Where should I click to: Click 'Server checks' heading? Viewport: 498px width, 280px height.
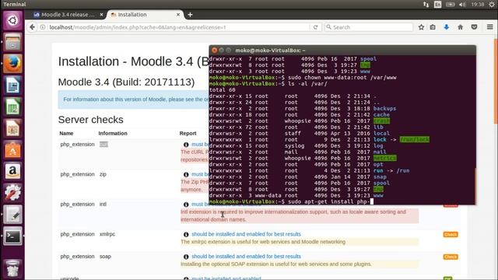click(91, 120)
